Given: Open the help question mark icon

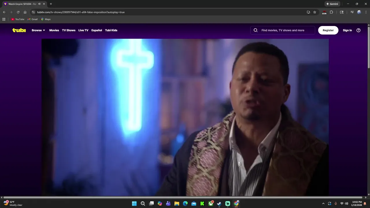Looking at the screenshot, I should point(358,30).
